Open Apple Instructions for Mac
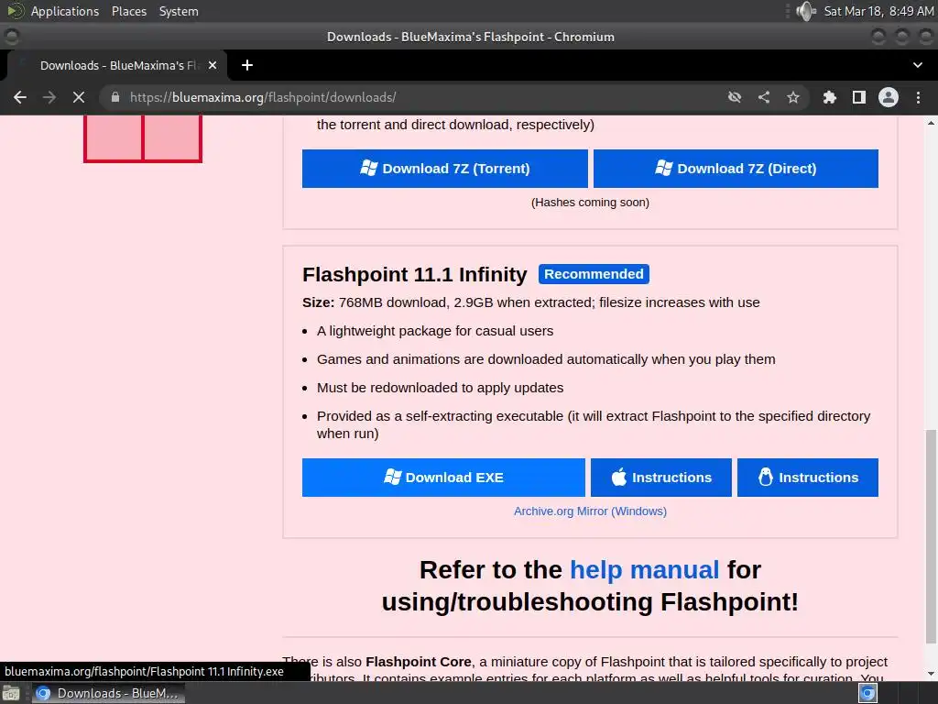 [661, 477]
